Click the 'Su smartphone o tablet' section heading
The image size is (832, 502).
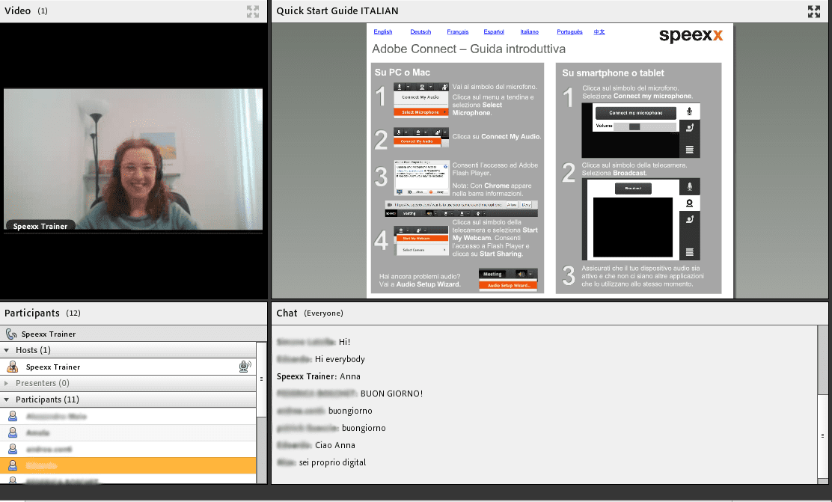[613, 73]
